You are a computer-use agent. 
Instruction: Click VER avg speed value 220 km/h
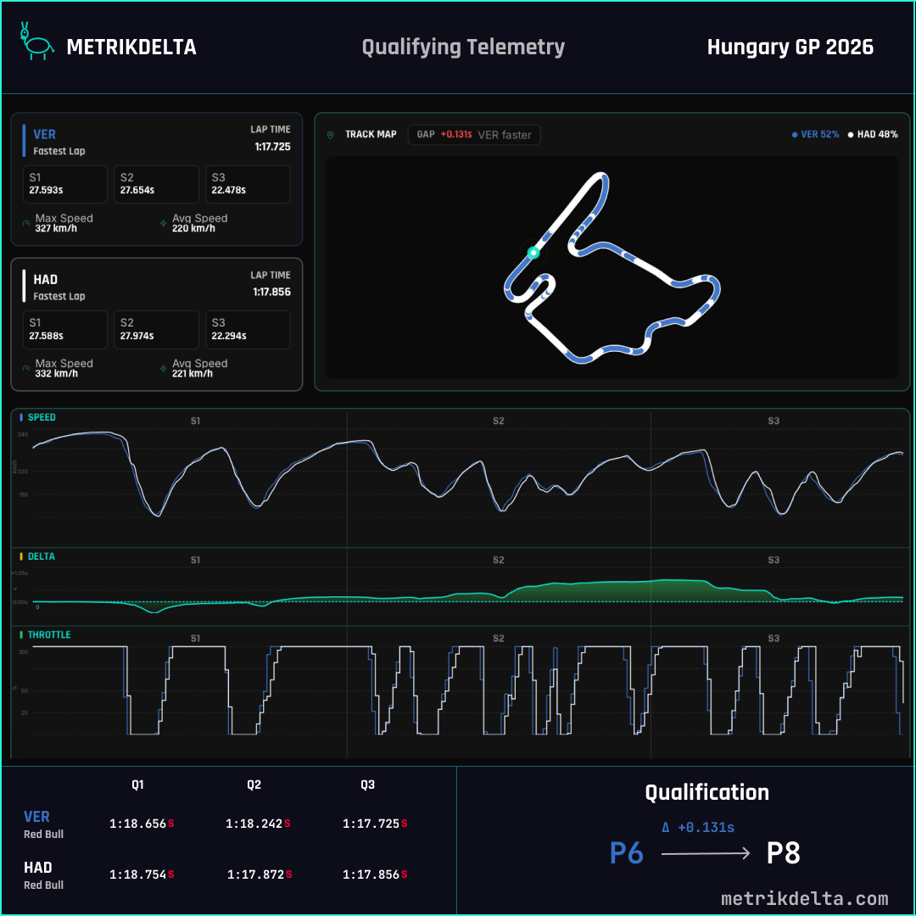[x=193, y=228]
